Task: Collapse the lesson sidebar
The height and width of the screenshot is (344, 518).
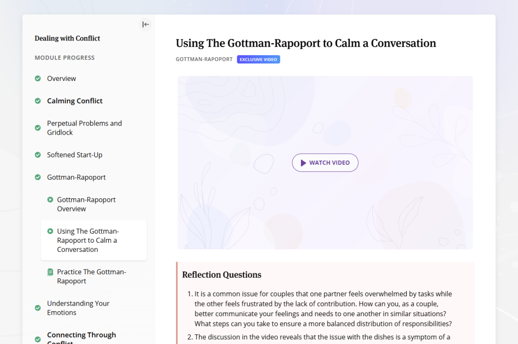Action: (146, 24)
